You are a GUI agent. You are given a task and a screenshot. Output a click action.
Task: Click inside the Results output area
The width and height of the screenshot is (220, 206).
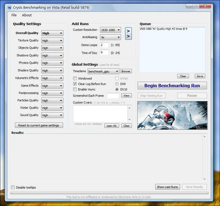coord(107,158)
